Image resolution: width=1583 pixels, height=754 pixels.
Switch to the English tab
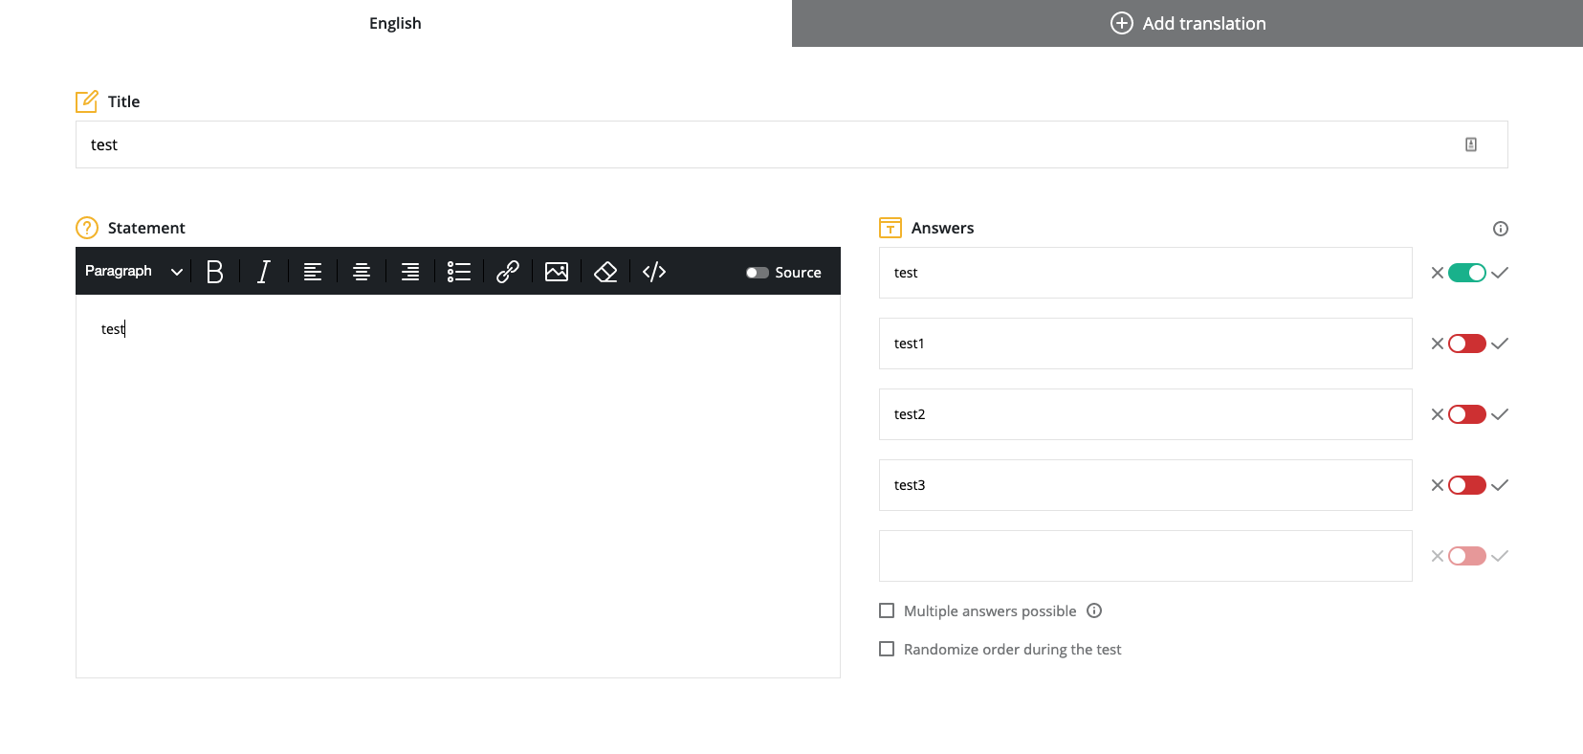tap(395, 23)
